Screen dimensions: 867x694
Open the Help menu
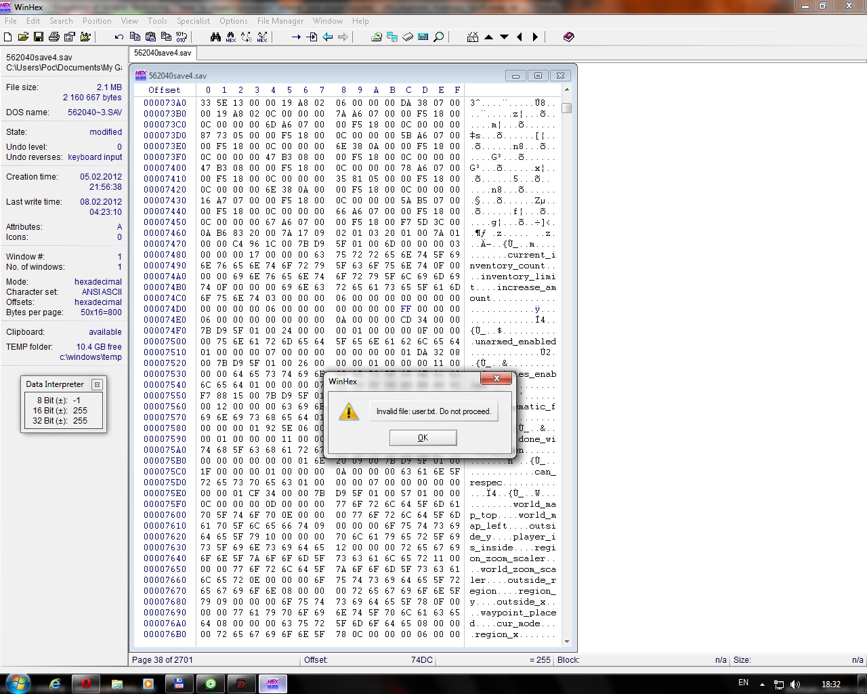(360, 21)
